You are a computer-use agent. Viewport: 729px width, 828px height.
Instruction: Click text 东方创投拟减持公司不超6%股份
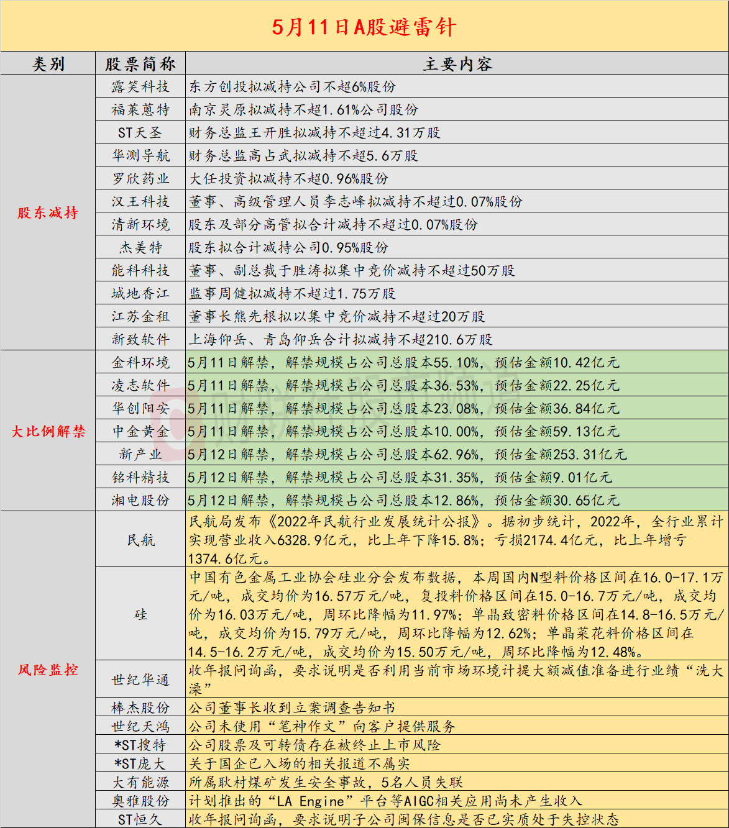pos(292,86)
